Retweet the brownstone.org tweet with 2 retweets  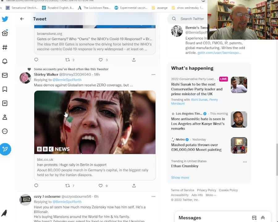point(68,60)
